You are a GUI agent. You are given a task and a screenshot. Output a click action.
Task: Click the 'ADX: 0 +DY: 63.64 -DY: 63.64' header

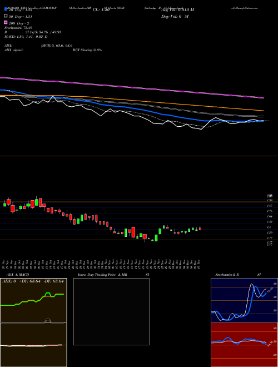tap(33, 281)
